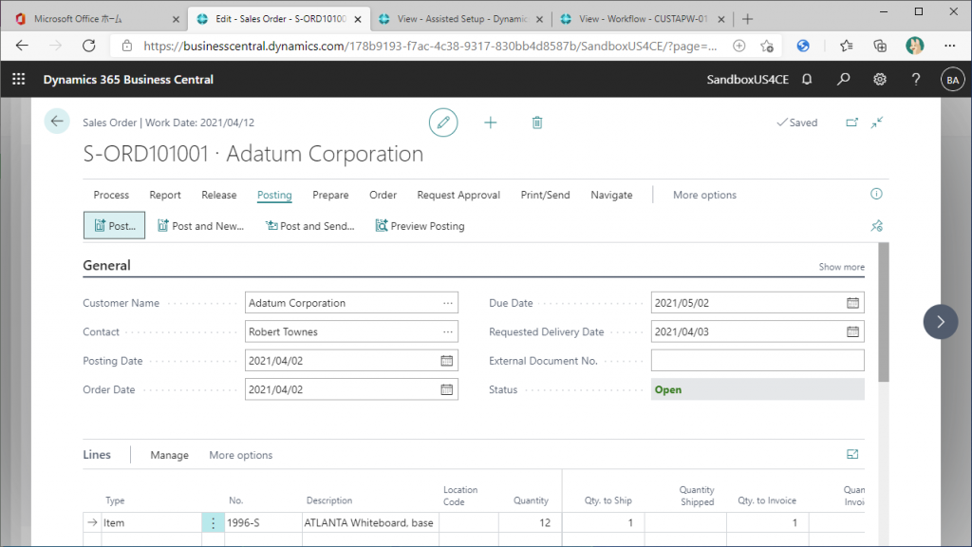Screen dimensions: 972x547
Task: Open the FactBox information pane icon
Action: pyautogui.click(x=876, y=194)
